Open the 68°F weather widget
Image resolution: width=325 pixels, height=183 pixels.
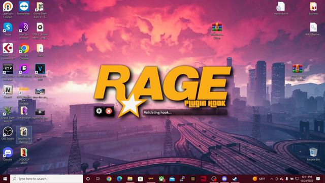(259, 178)
